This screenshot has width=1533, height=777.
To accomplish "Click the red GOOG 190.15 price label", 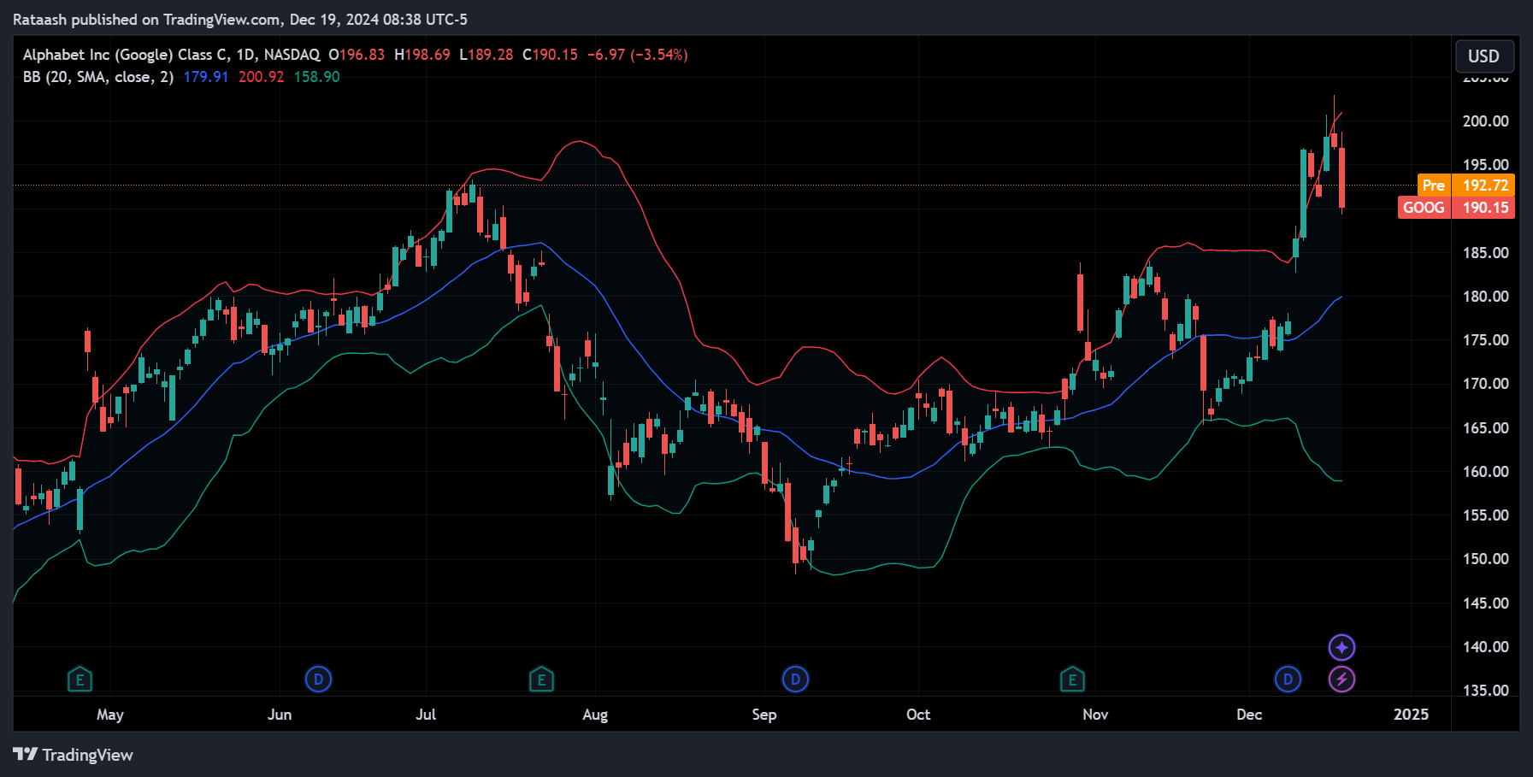I will click(x=1456, y=207).
